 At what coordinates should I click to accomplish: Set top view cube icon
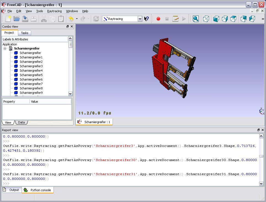coord(233,19)
